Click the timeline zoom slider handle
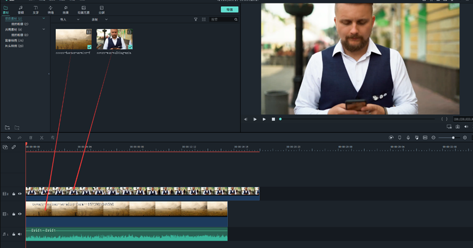The height and width of the screenshot is (248, 473). [453, 138]
